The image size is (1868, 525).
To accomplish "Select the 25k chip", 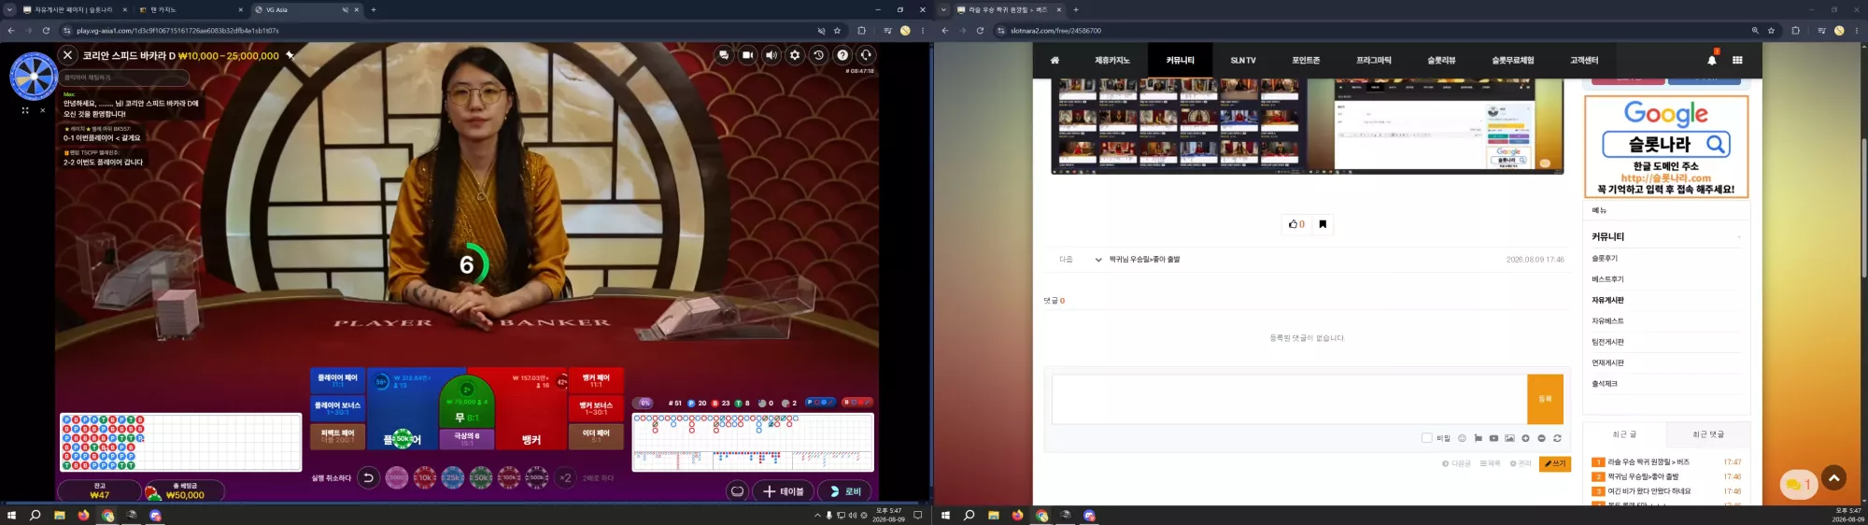I will pyautogui.click(x=453, y=477).
